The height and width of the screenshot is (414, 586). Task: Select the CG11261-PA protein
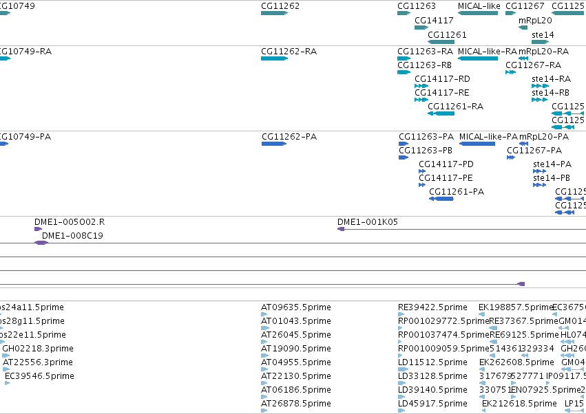pos(457,192)
